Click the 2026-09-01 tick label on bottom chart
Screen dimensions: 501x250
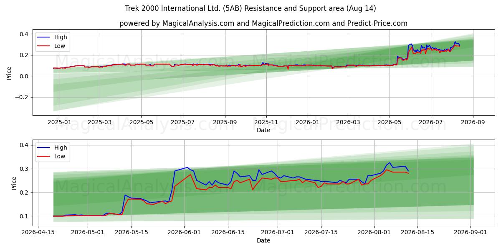[471, 232]
